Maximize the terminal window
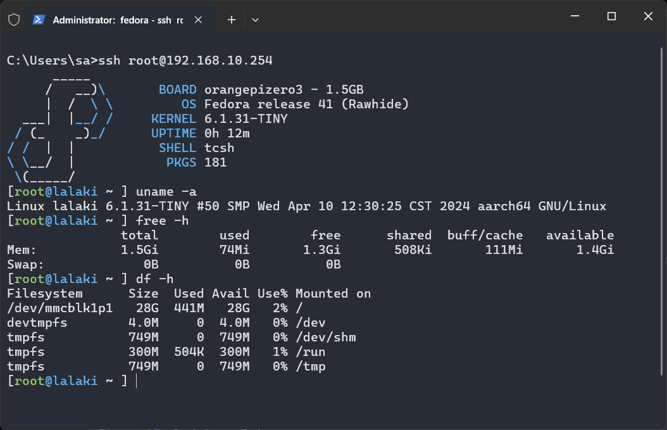This screenshot has height=430, width=667. pyautogui.click(x=611, y=16)
